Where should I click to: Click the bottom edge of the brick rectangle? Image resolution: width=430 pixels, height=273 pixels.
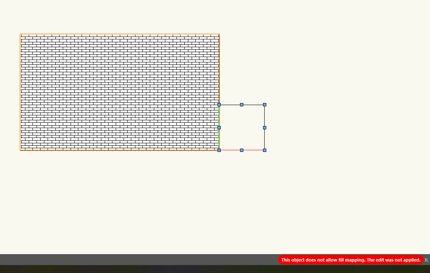(x=119, y=150)
